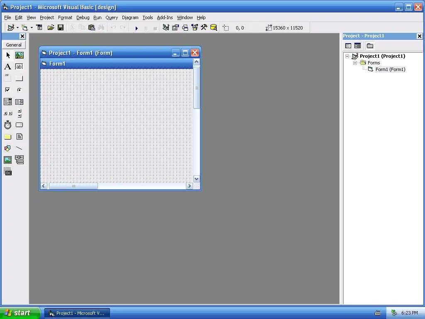Select the Line control tool
Image resolution: width=425 pixels, height=319 pixels.
(19, 148)
